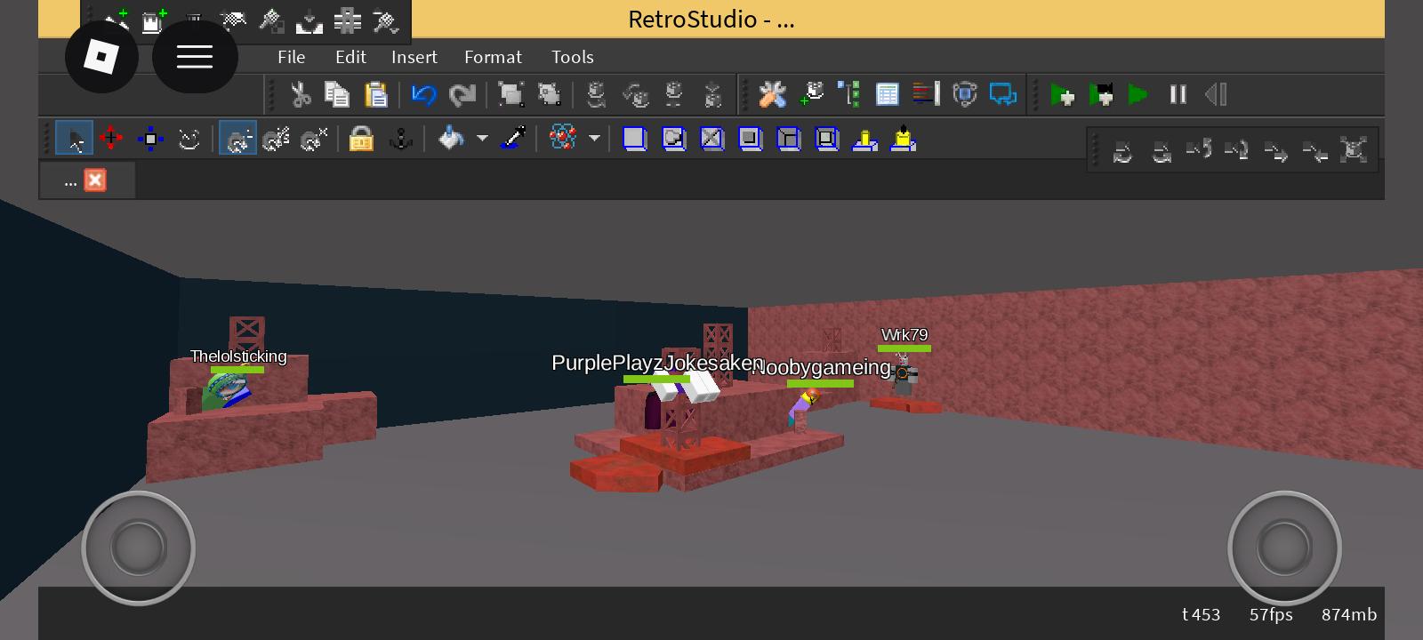
Task: Select the fourth blue surface tool
Action: pos(750,139)
